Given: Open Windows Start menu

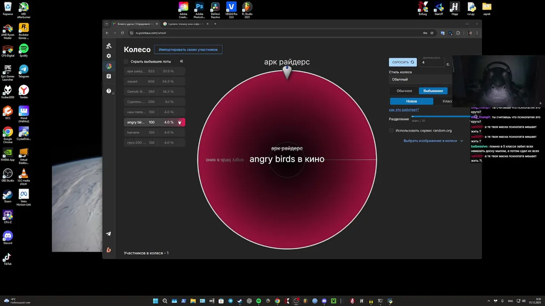Looking at the screenshot, I should point(155,301).
